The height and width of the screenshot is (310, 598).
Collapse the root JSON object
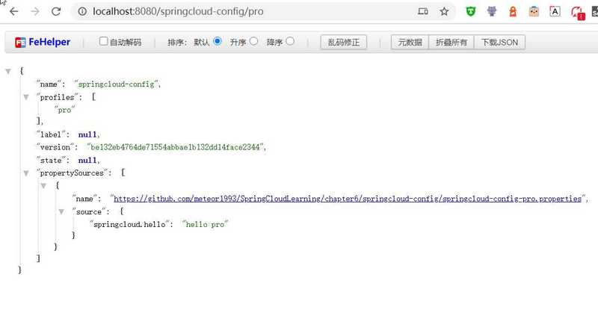(x=8, y=71)
